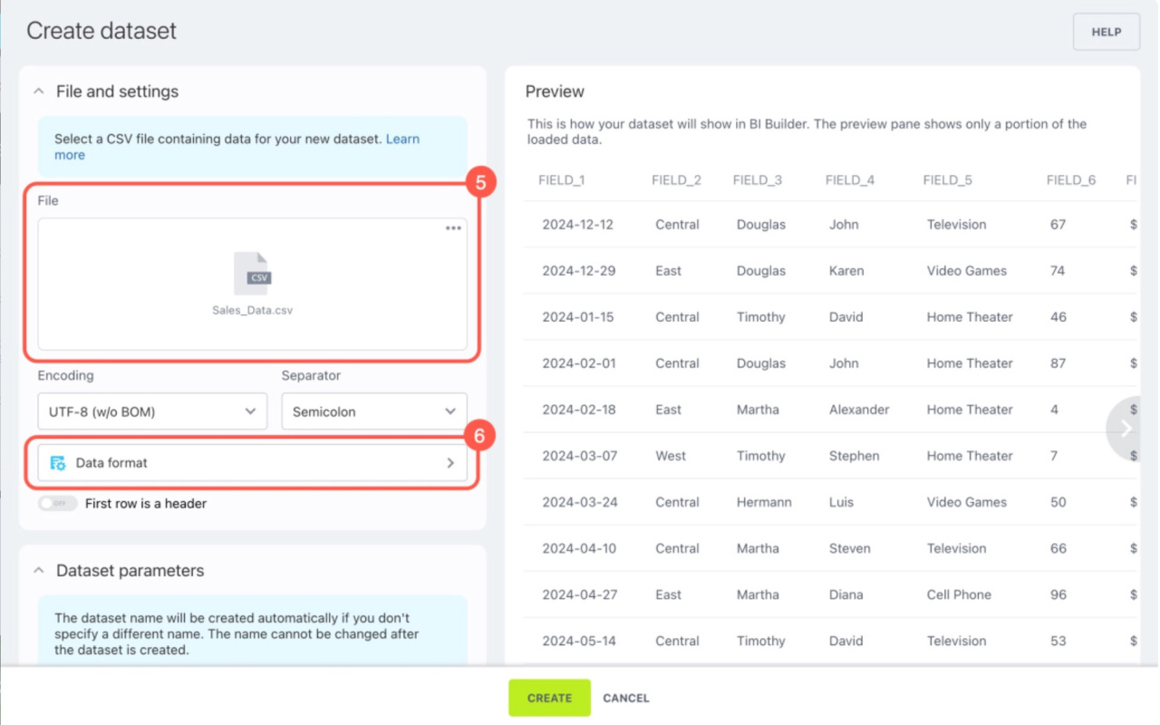Screen dimensions: 1160x725
Task: Open the Encoding dropdown UTF-8 (w/o BOM)
Action: [152, 411]
